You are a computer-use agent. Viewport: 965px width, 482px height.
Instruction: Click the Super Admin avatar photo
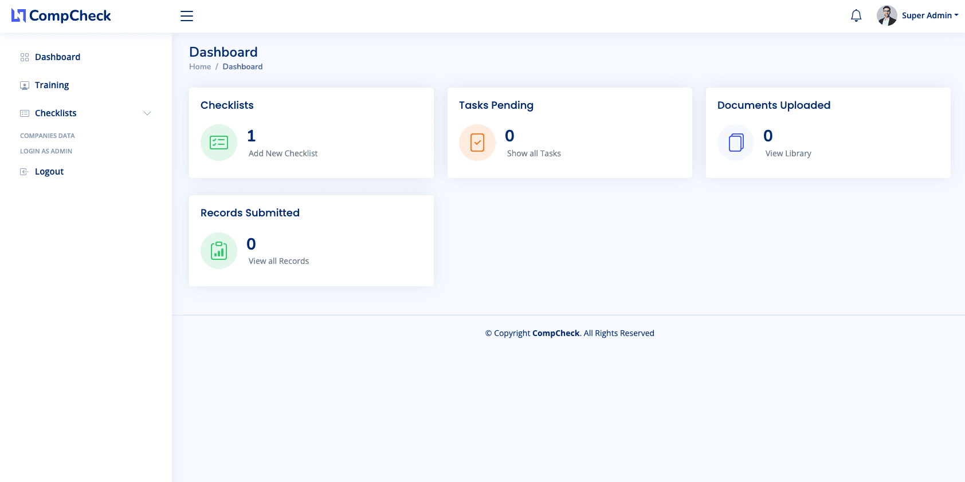[x=886, y=15]
